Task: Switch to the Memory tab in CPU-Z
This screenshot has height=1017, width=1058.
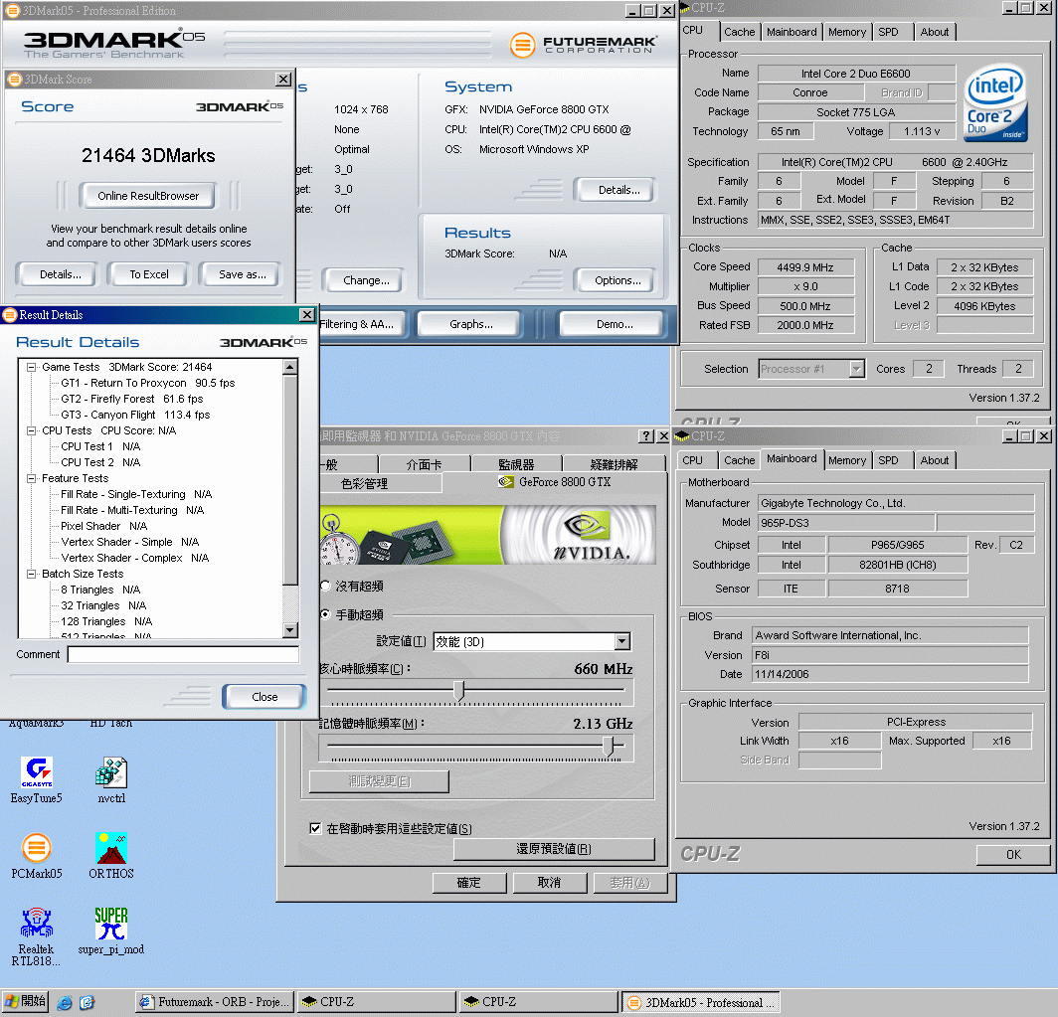Action: click(846, 32)
